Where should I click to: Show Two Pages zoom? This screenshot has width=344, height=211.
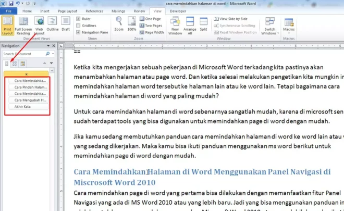pyautogui.click(x=151, y=26)
